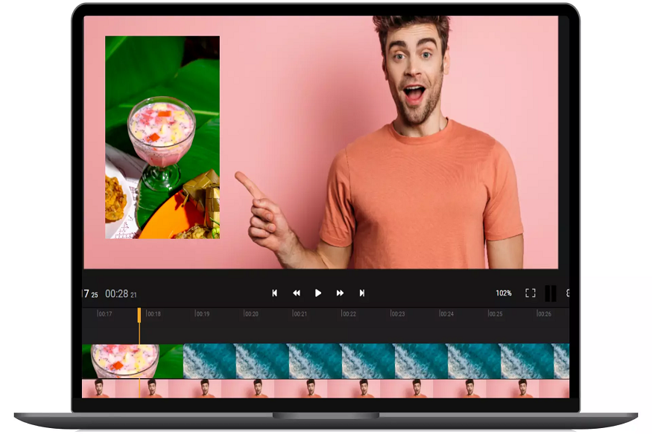Select the dessert overlay in the preview
Screen dimensions: 652x434
pos(162,138)
